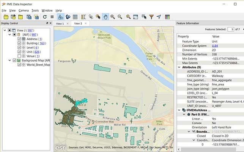This screenshot has height=152, width=244.
Task: Switch to the View 1 tab
Action: pyautogui.click(x=60, y=24)
